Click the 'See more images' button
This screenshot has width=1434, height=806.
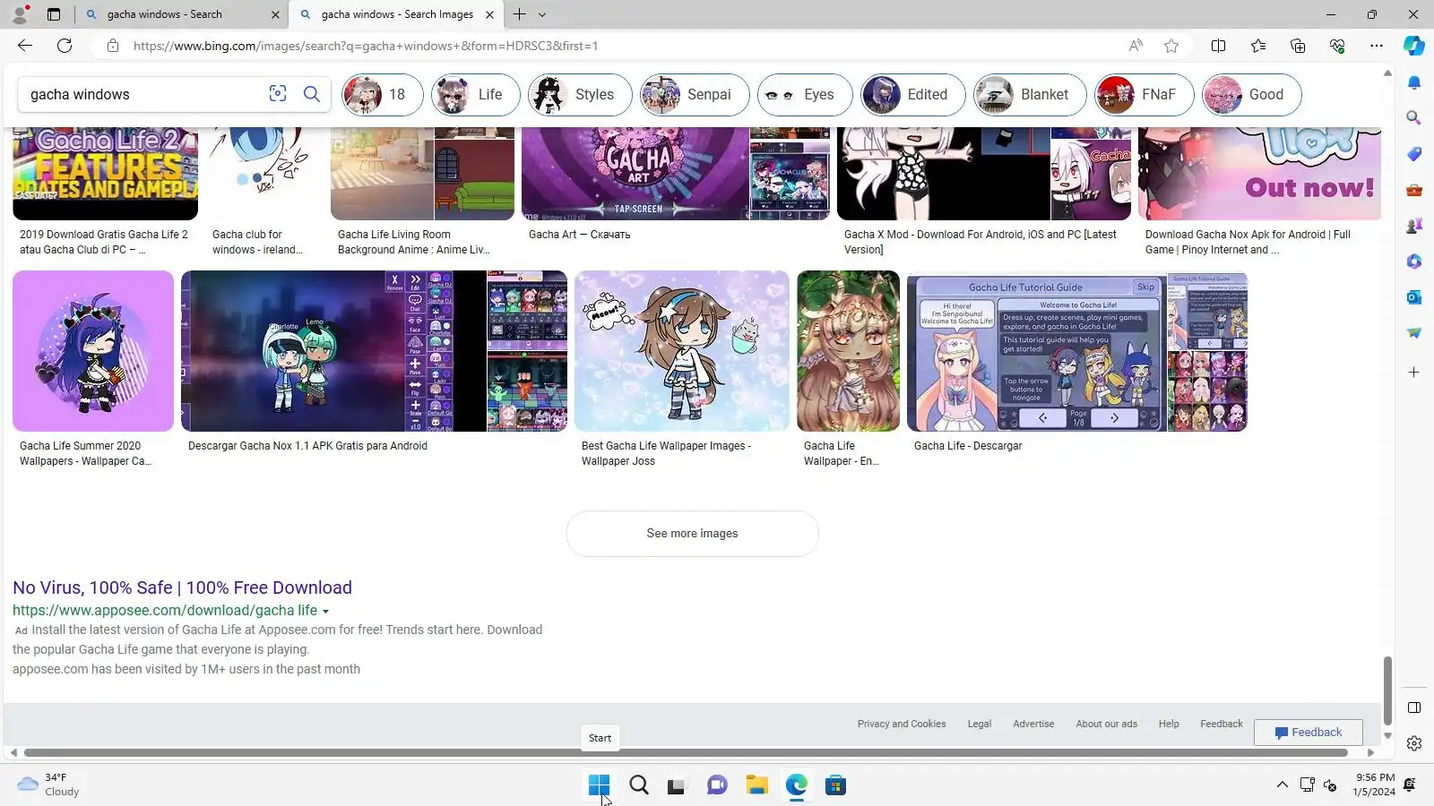pos(692,534)
